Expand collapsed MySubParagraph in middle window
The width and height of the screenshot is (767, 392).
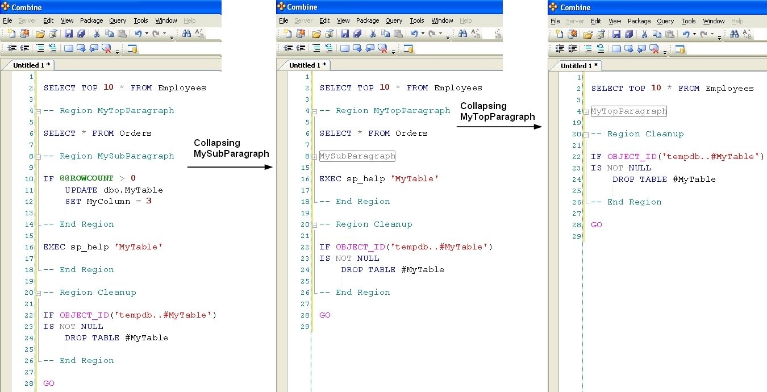coord(314,156)
